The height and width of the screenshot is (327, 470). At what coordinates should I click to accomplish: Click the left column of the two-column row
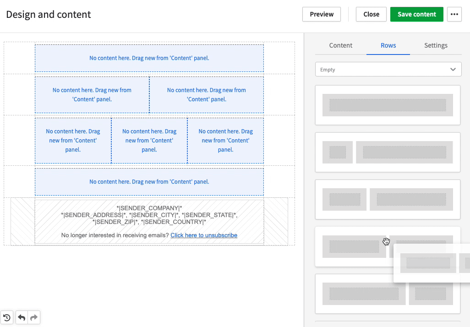(x=92, y=95)
